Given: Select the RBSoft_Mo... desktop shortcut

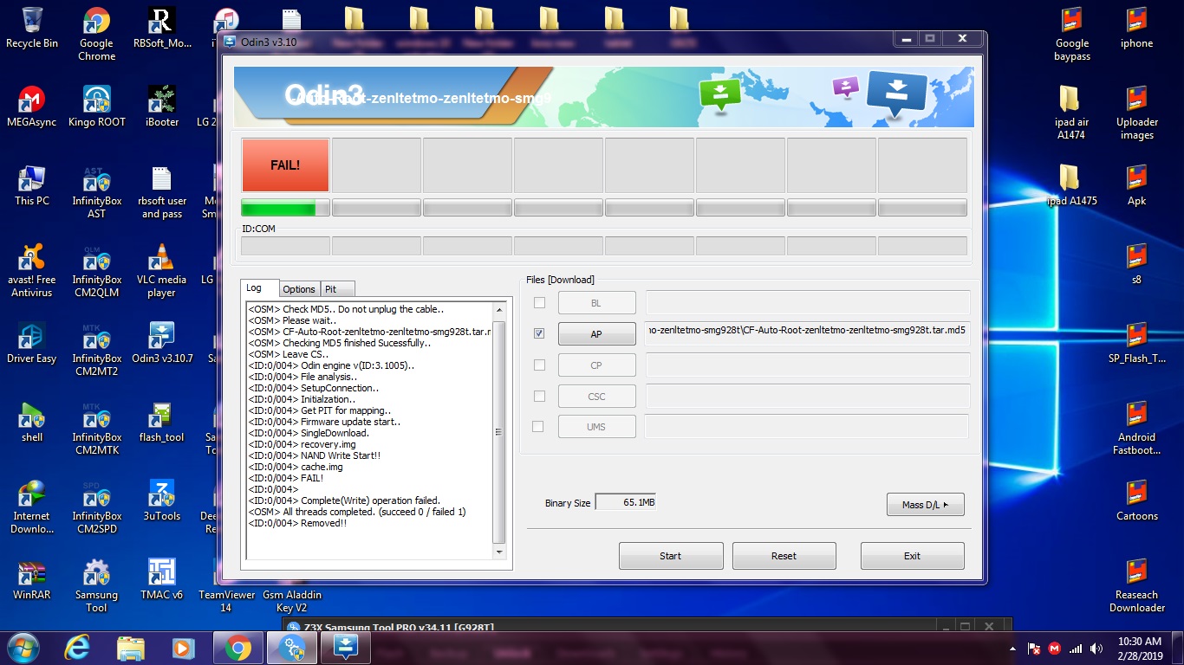Looking at the screenshot, I should pos(162,28).
